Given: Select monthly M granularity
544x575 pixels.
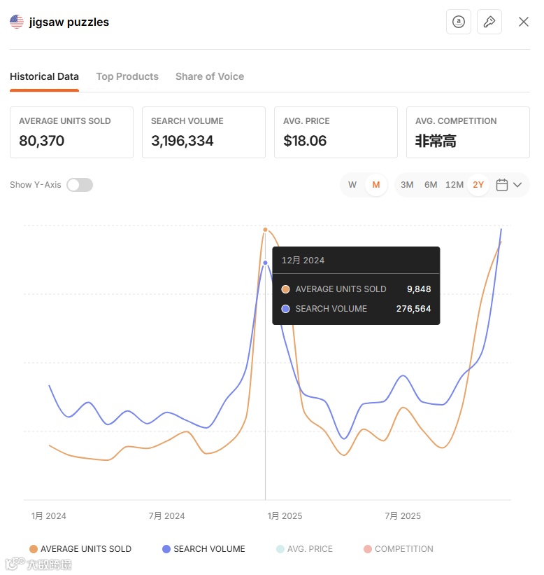Looking at the screenshot, I should pyautogui.click(x=376, y=185).
